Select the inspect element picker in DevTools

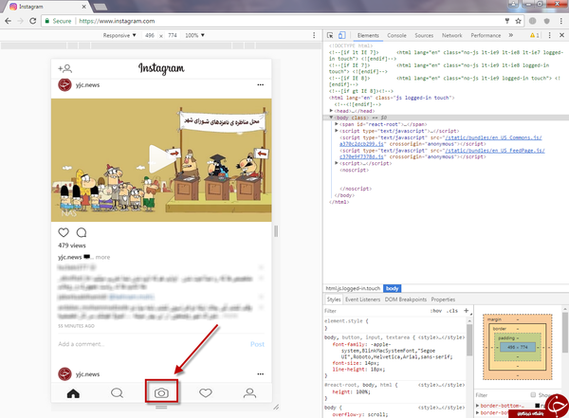[x=330, y=35]
